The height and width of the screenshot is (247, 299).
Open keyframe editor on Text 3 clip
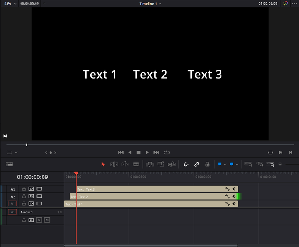pyautogui.click(x=234, y=189)
